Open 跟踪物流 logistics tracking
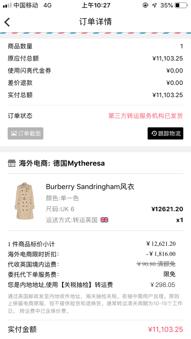Image resolution: width=191 pixels, height=339 pixels. tap(165, 133)
